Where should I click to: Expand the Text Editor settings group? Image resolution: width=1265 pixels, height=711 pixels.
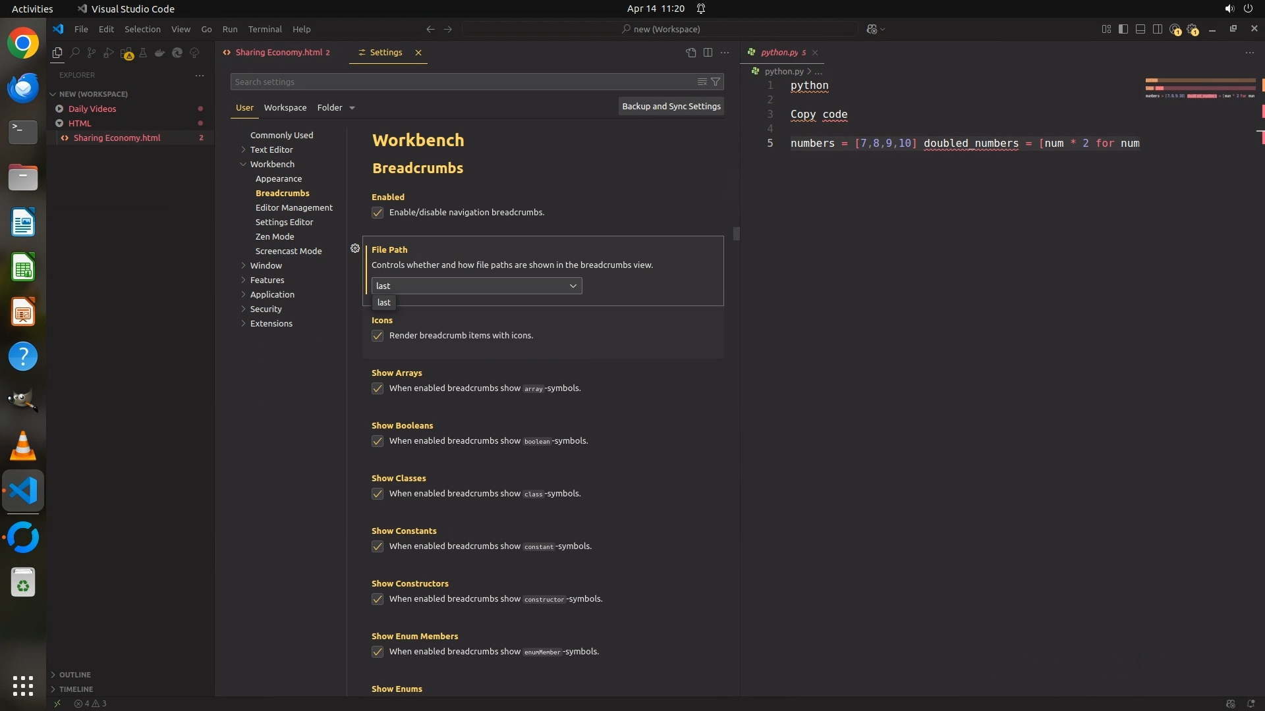tap(271, 149)
